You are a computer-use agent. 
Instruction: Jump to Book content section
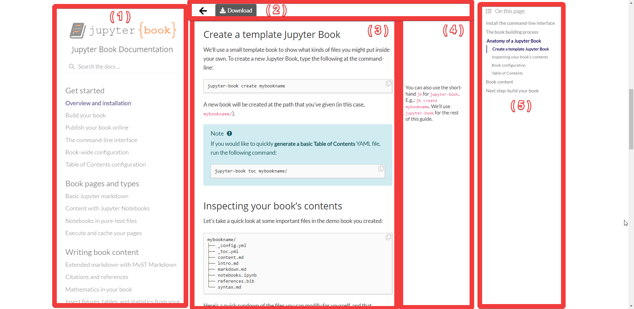coord(499,82)
